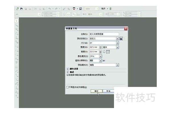
Task: Select the Crop tool in toolbox
Action: pos(17,29)
